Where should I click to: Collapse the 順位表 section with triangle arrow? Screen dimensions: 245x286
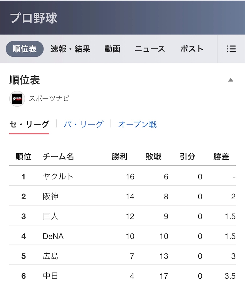[231, 80]
